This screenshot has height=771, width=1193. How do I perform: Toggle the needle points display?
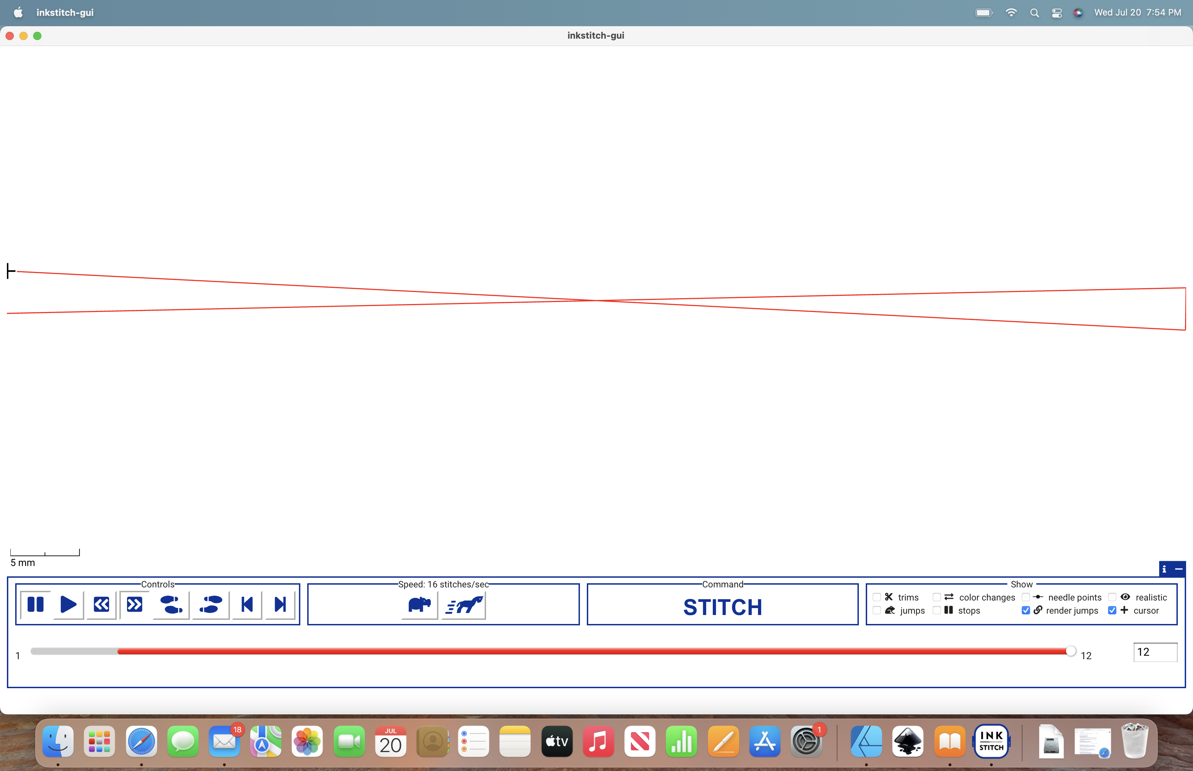coord(1025,597)
